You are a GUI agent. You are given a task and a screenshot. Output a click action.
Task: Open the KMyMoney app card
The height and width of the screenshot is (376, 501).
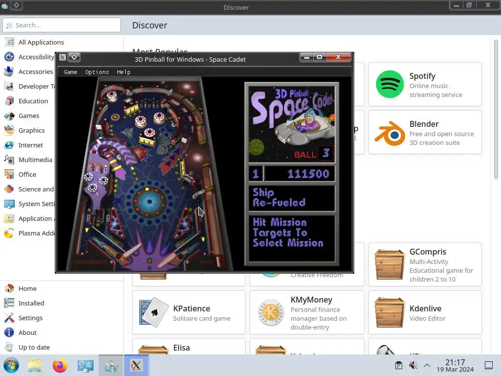[x=307, y=313]
